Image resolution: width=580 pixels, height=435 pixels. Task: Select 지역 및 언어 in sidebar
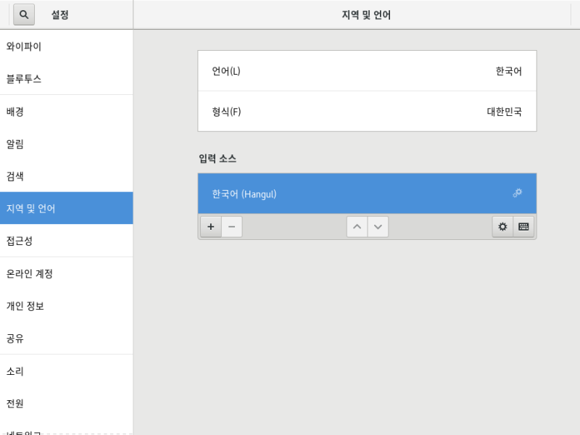67,208
